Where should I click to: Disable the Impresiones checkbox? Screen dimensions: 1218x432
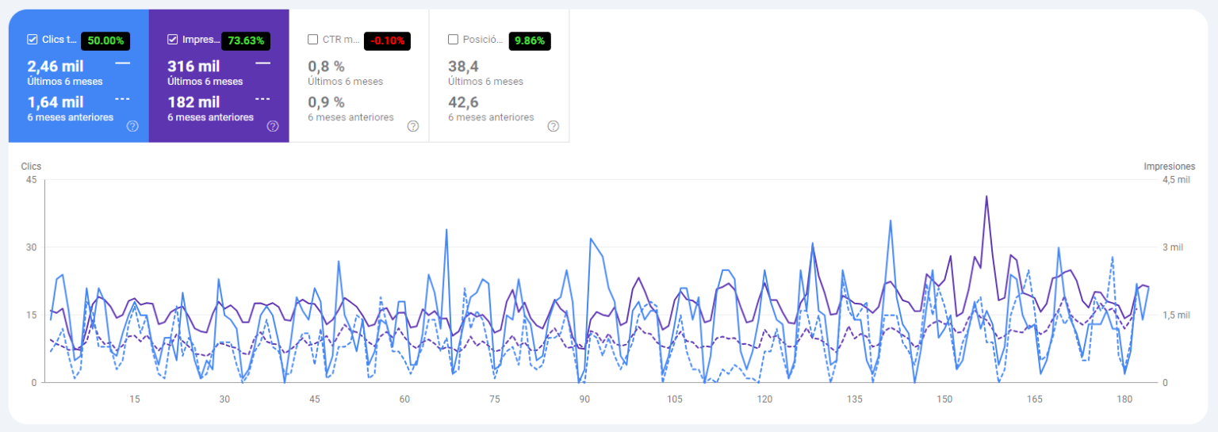click(173, 40)
